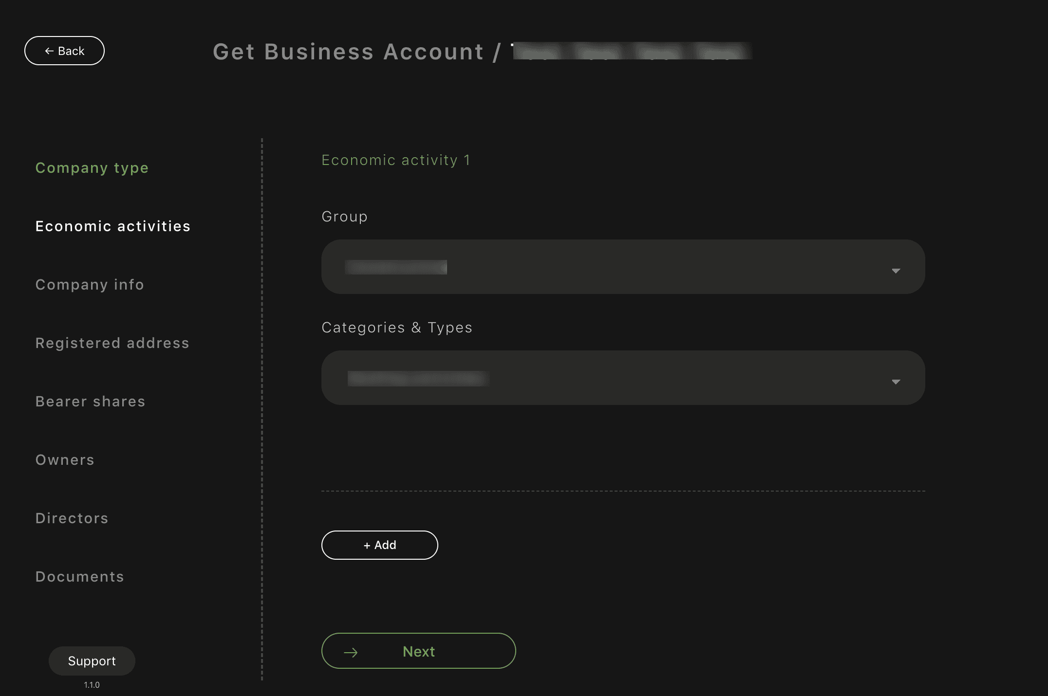Go to the Documents step
This screenshot has height=696, width=1048.
[x=80, y=577]
